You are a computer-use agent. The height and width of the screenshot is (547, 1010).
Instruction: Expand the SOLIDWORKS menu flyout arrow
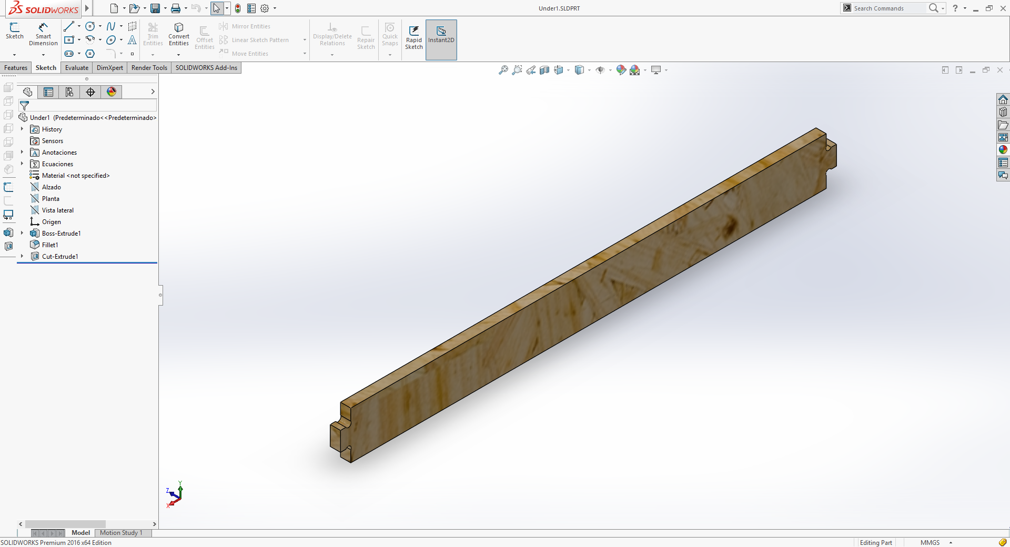coord(87,8)
